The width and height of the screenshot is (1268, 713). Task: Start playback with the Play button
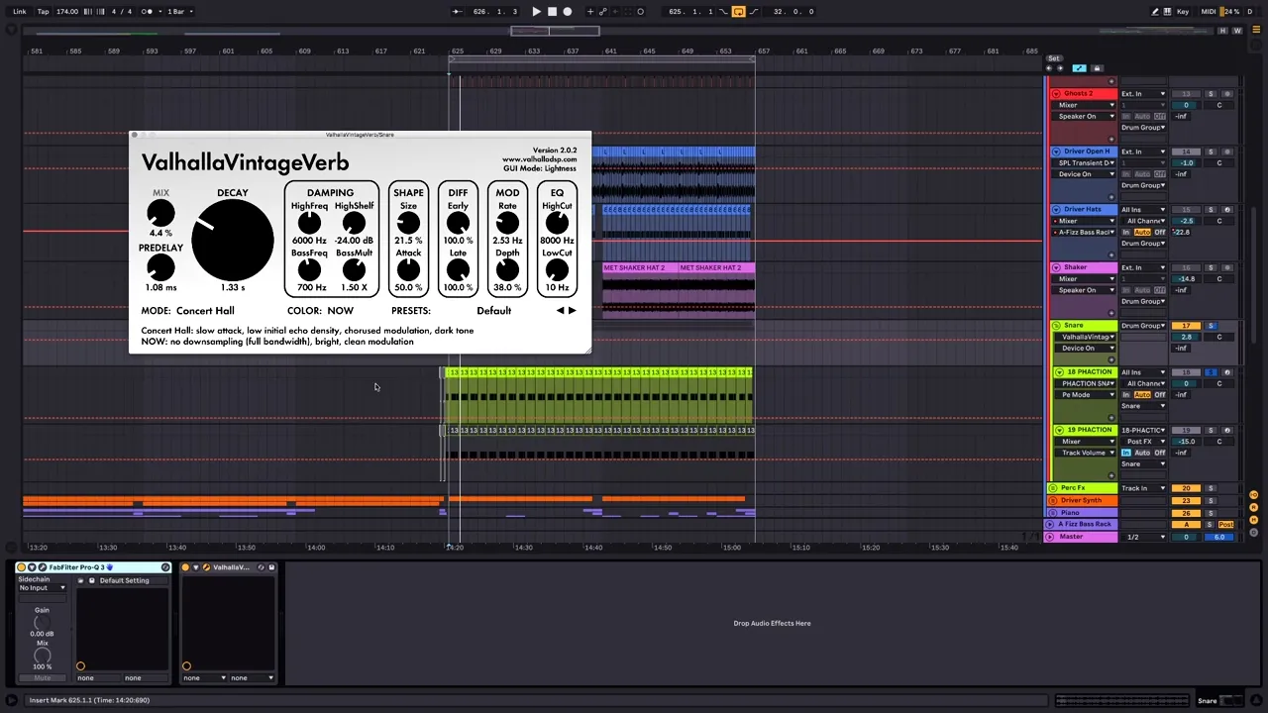pyautogui.click(x=536, y=12)
